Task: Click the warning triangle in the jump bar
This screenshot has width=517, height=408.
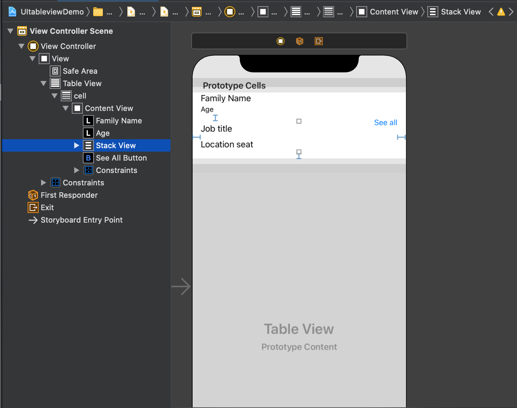Action: (501, 11)
